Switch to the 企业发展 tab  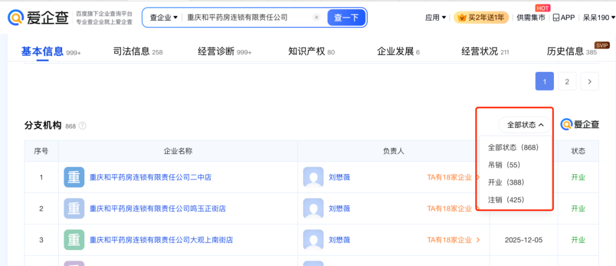(398, 51)
